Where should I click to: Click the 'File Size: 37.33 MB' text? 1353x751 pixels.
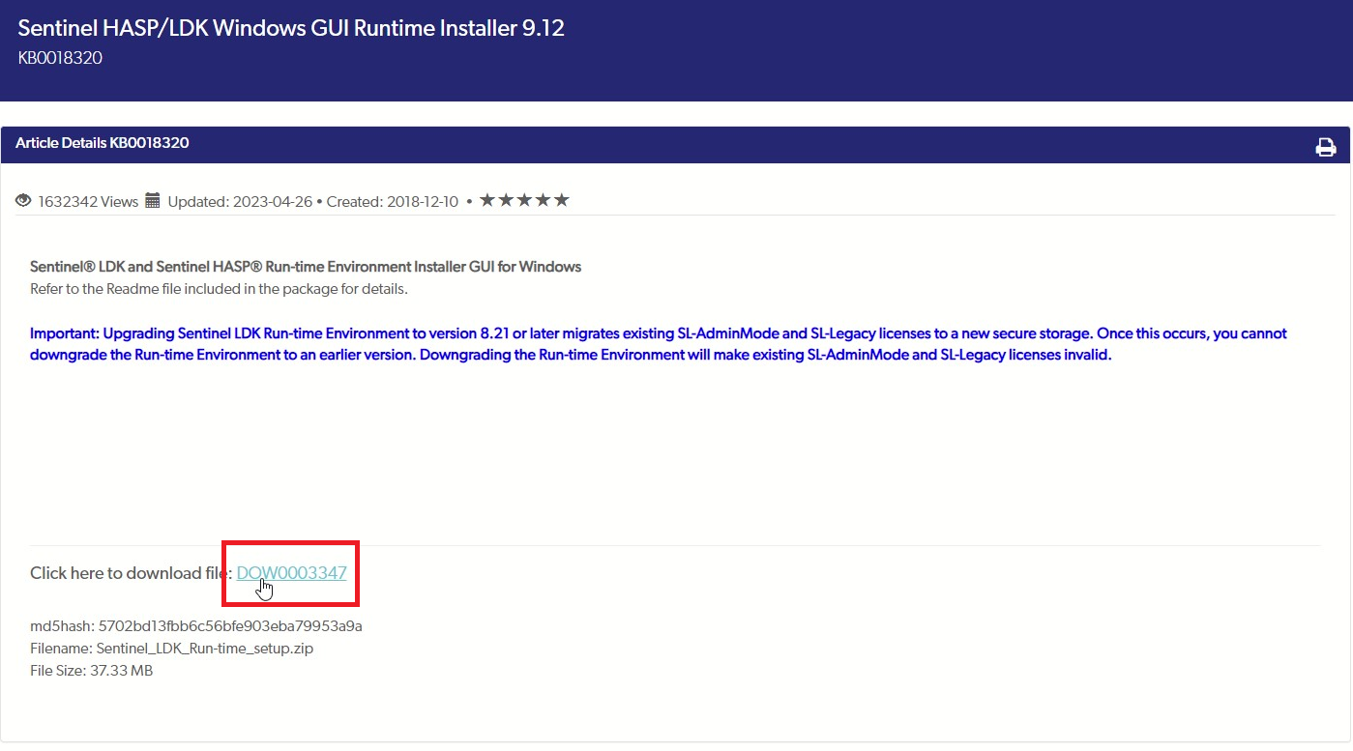click(x=92, y=671)
